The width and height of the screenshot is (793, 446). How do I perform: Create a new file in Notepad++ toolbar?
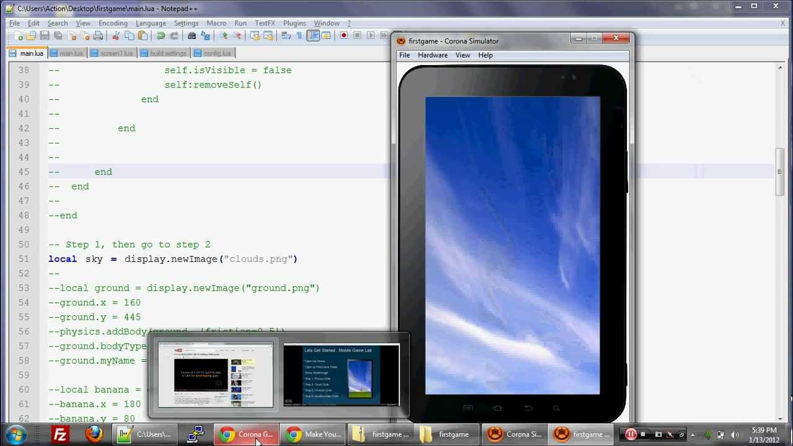(18, 36)
